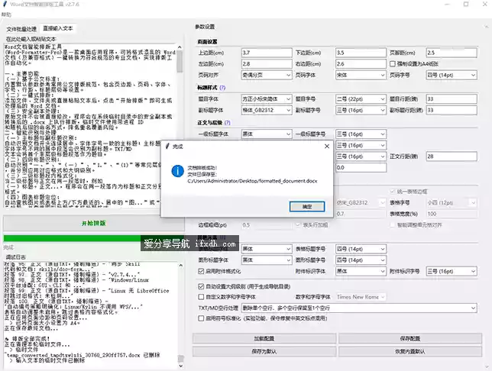Toggle the 启用附件格式化 checkbox

coord(201,271)
